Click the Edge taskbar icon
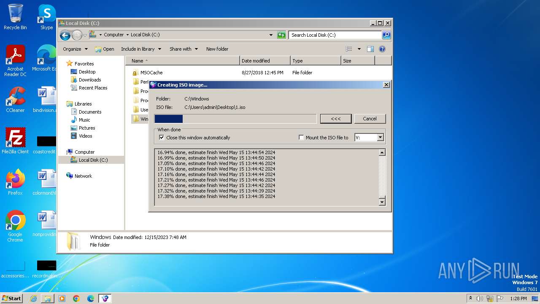Viewport: 540px width, 304px height. click(x=91, y=299)
